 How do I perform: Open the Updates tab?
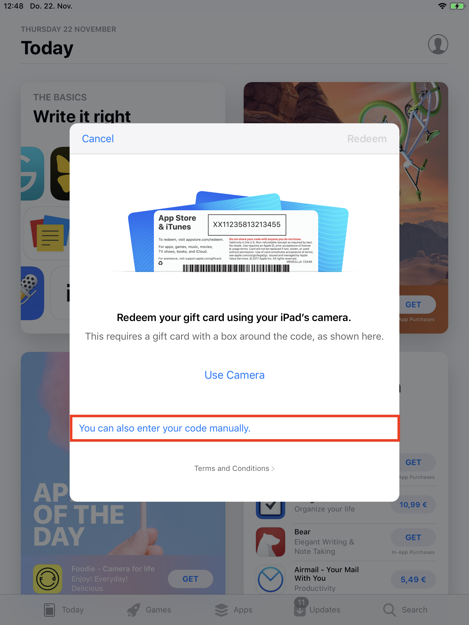(x=317, y=609)
